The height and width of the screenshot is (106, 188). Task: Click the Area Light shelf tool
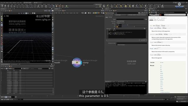pyautogui.click(x=108, y=6)
